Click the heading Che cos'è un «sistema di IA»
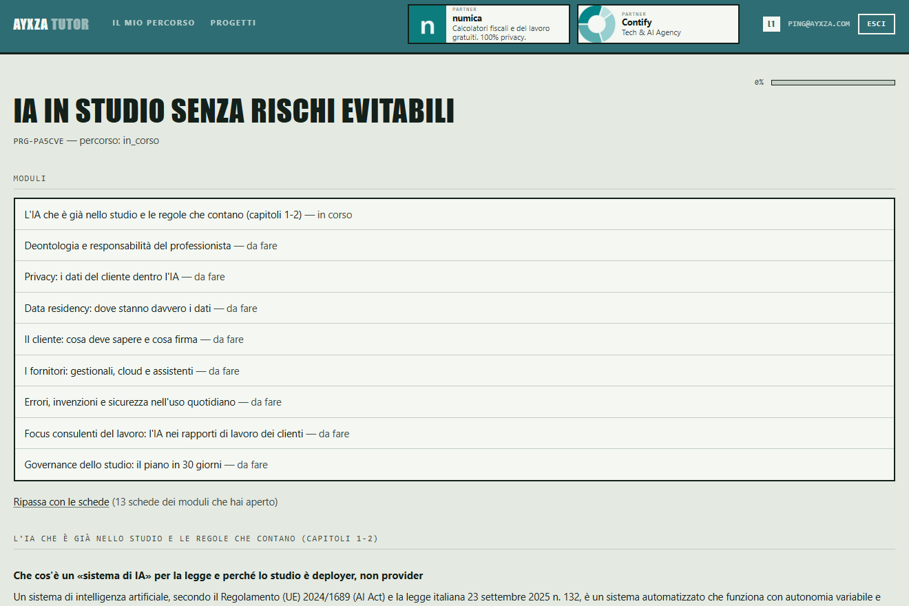The width and height of the screenshot is (909, 606). pos(218,576)
